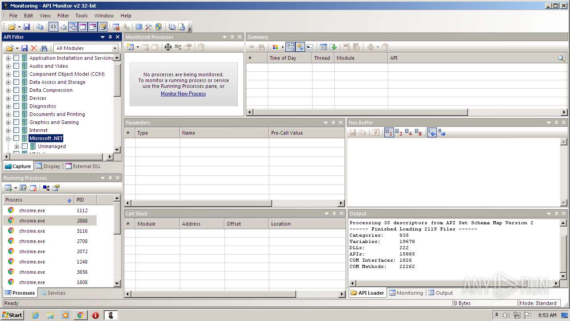The image size is (570, 321).
Task: Check the Audio and Video checkbox
Action: [x=16, y=66]
